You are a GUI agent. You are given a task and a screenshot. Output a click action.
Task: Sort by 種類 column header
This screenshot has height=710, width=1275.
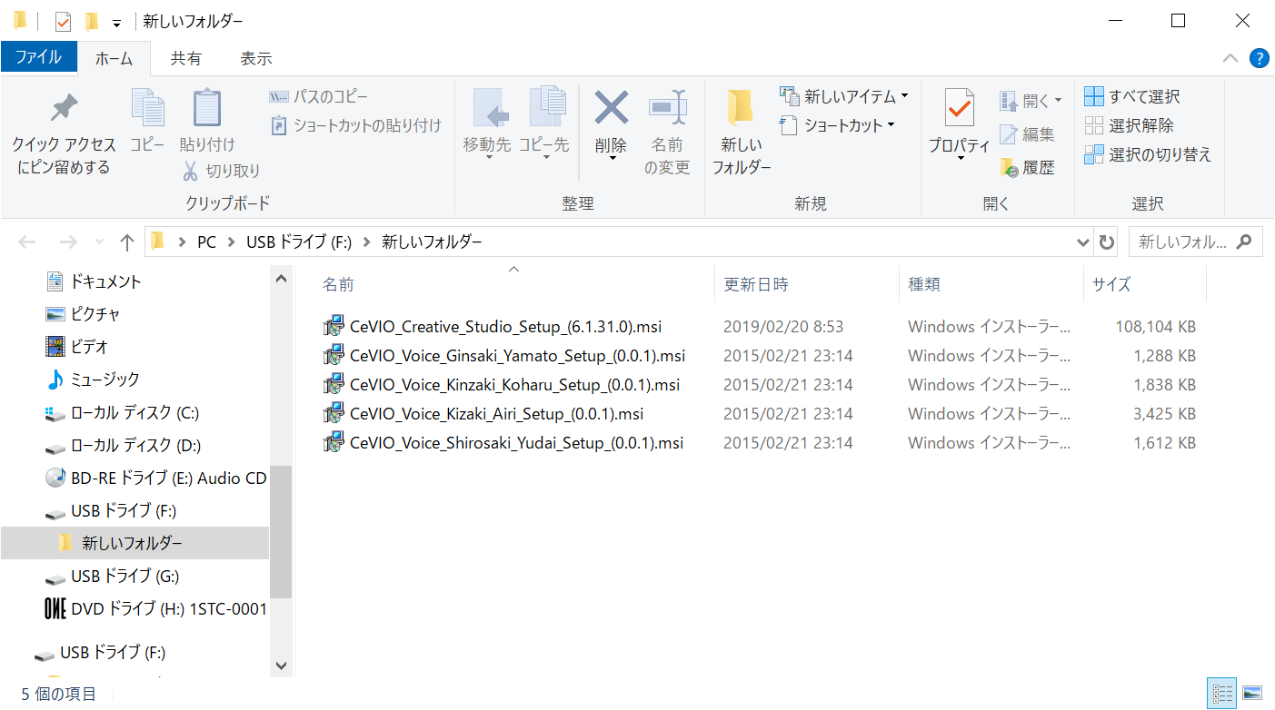point(924,285)
